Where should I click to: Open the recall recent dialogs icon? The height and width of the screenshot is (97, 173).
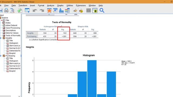pos(27,11)
